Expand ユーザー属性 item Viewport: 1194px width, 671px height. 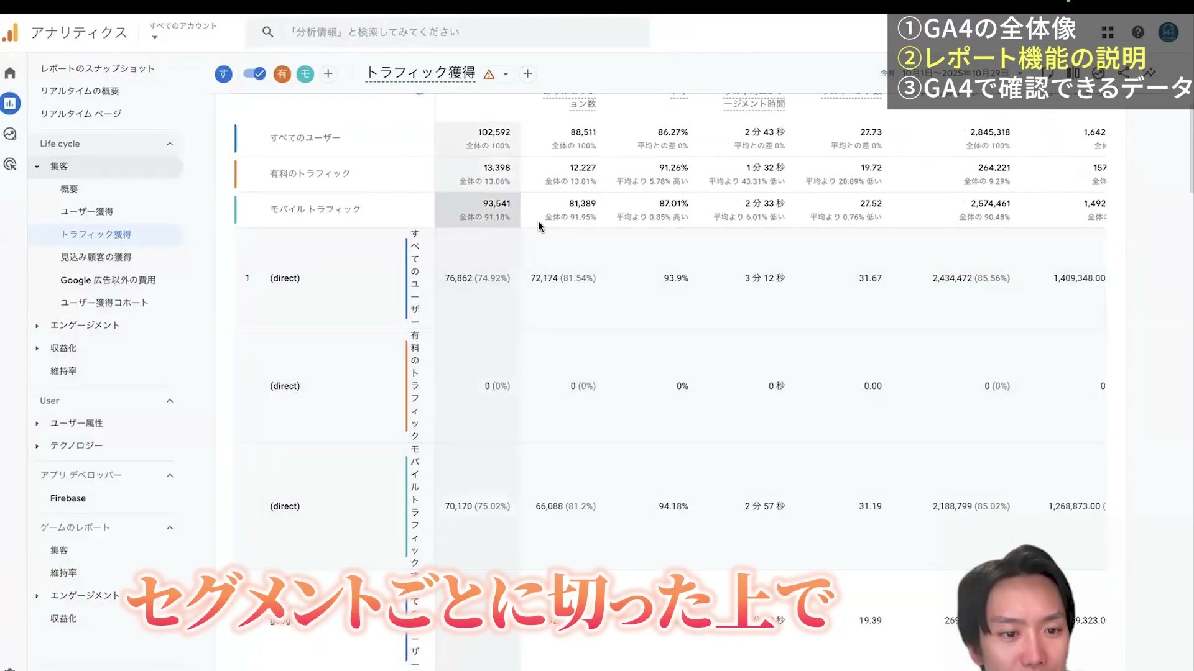pyautogui.click(x=37, y=424)
